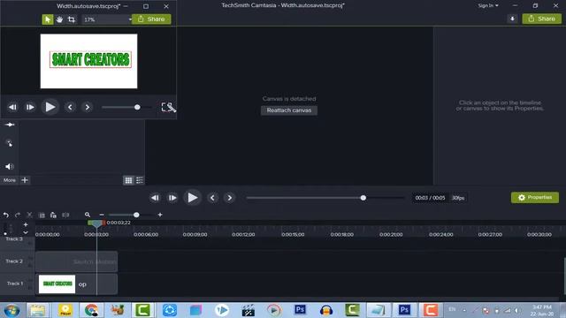Step to next frame in main player
566x318 pixels.
172,198
